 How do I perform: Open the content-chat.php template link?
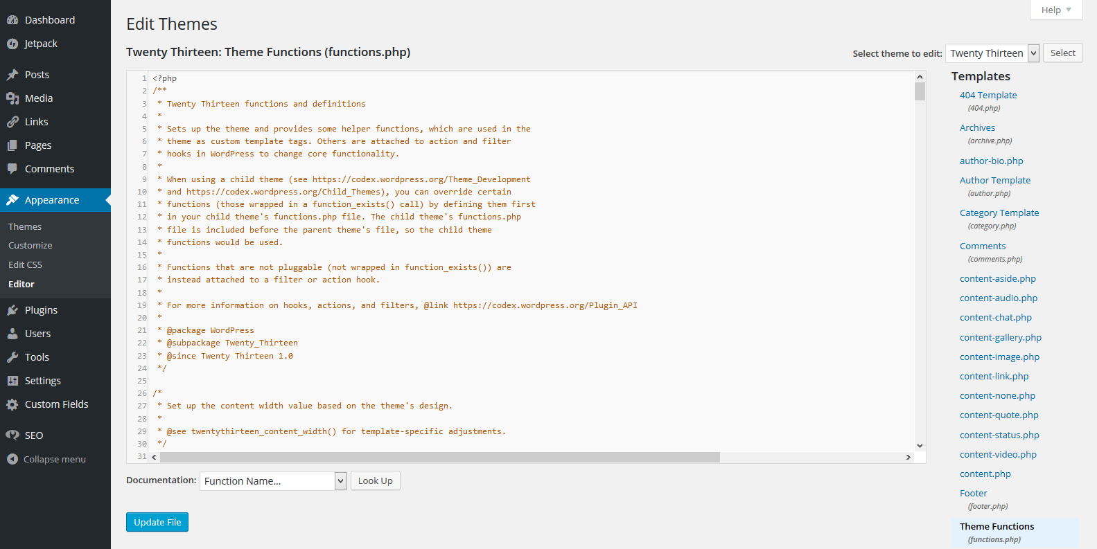[996, 317]
